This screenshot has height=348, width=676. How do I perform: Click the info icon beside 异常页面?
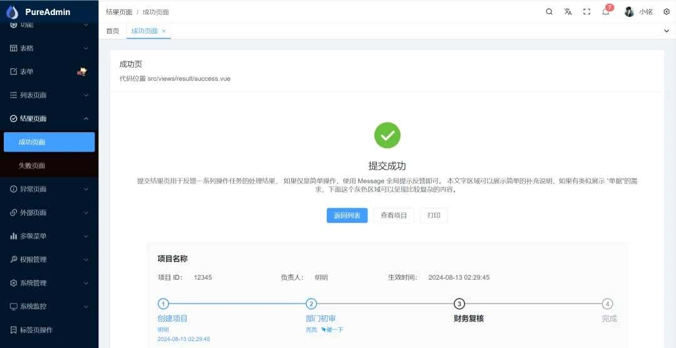pyautogui.click(x=13, y=189)
